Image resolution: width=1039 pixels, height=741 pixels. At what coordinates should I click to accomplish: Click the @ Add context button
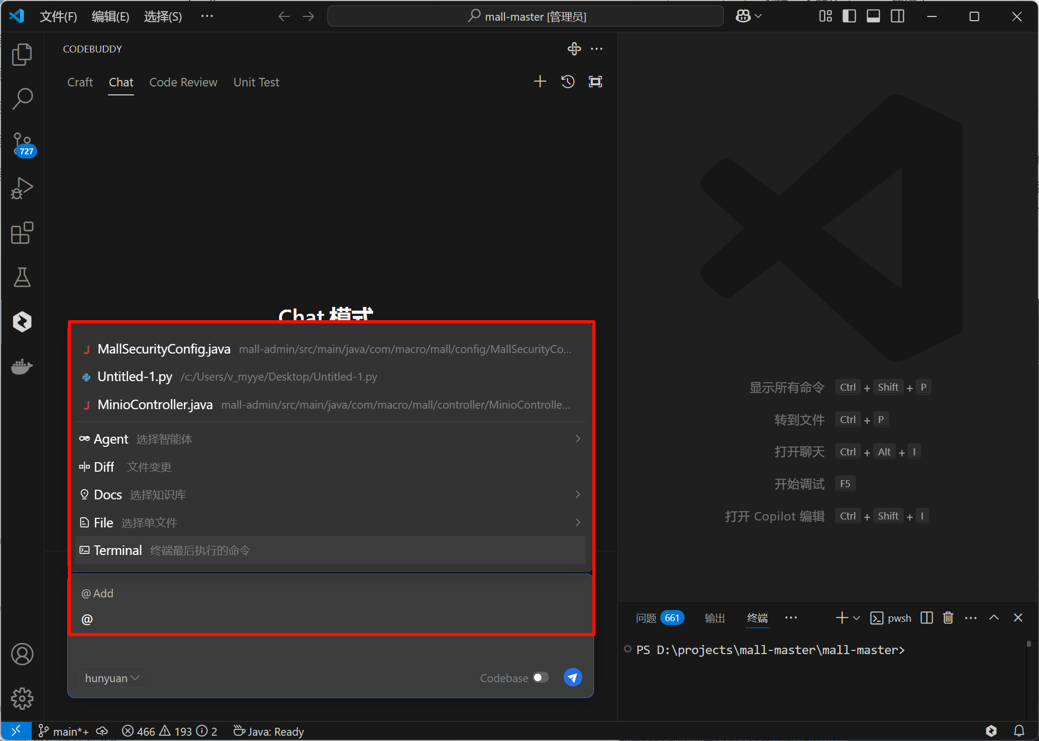(x=97, y=593)
